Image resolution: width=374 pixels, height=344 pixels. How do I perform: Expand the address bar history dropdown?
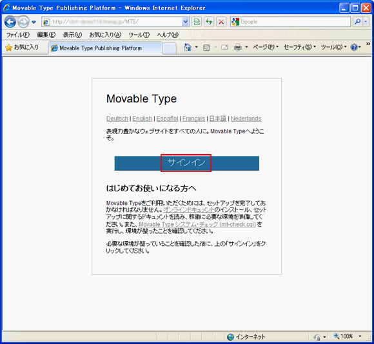[x=186, y=22]
